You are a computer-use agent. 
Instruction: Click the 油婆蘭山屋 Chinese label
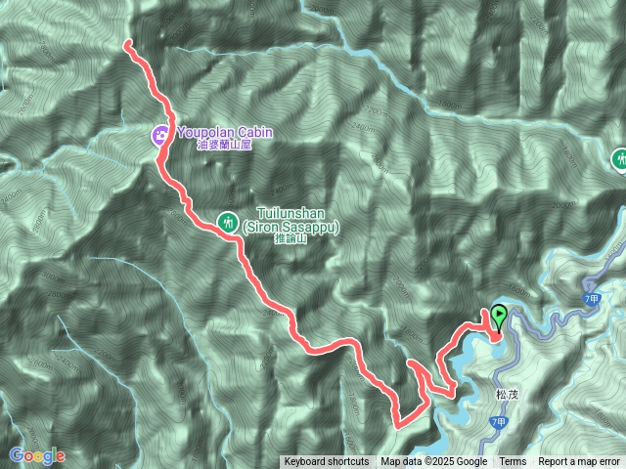coord(224,146)
